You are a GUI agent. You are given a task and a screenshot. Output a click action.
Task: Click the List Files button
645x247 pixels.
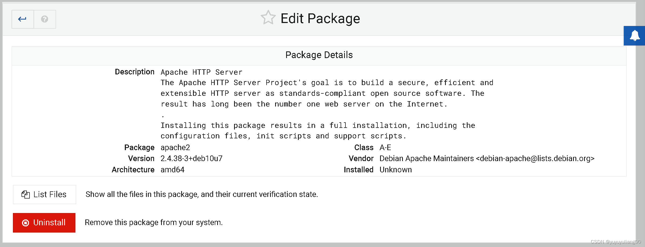coord(44,194)
